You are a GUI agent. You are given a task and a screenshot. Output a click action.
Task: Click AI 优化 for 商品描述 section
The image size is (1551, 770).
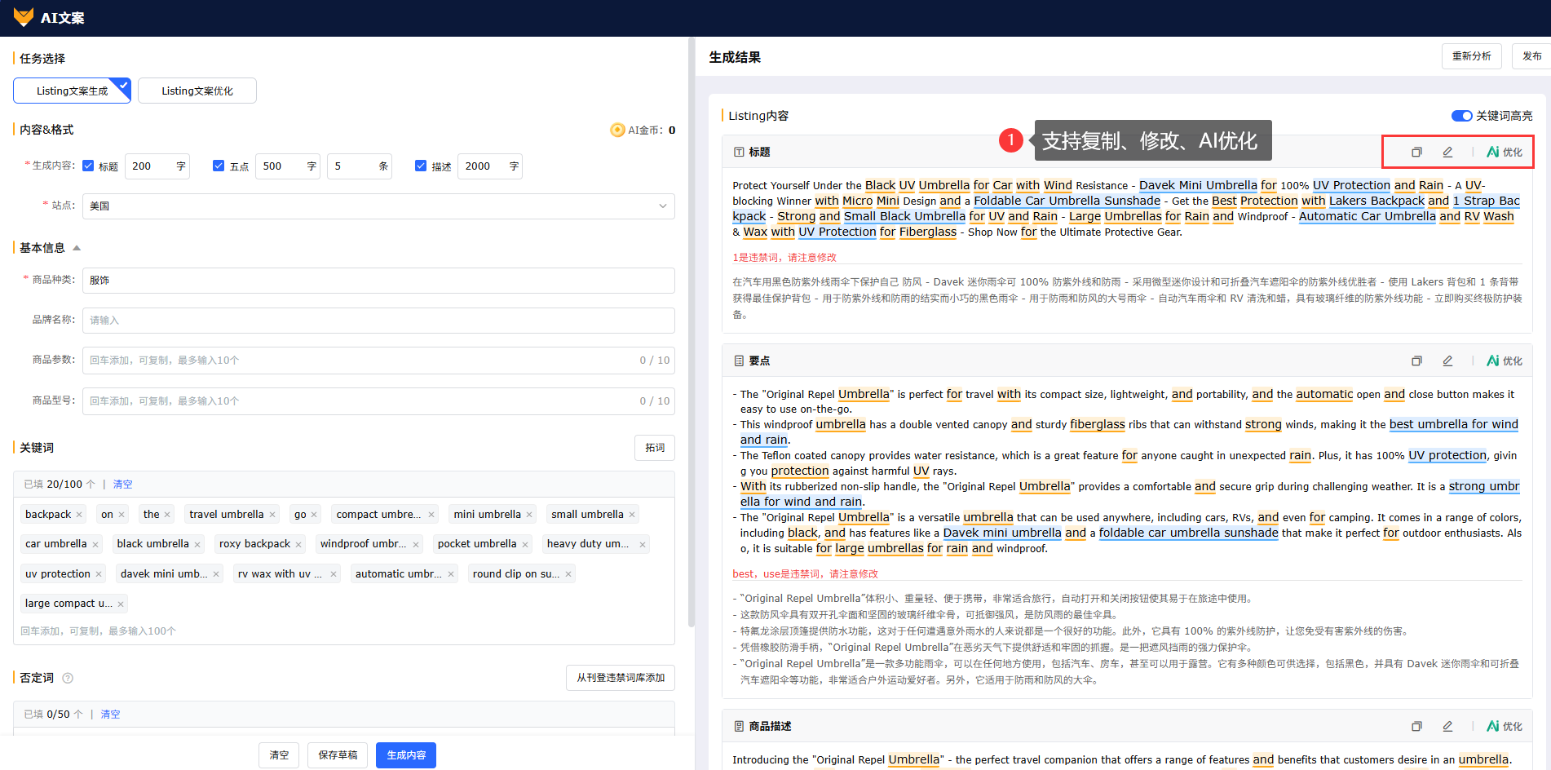point(1504,727)
